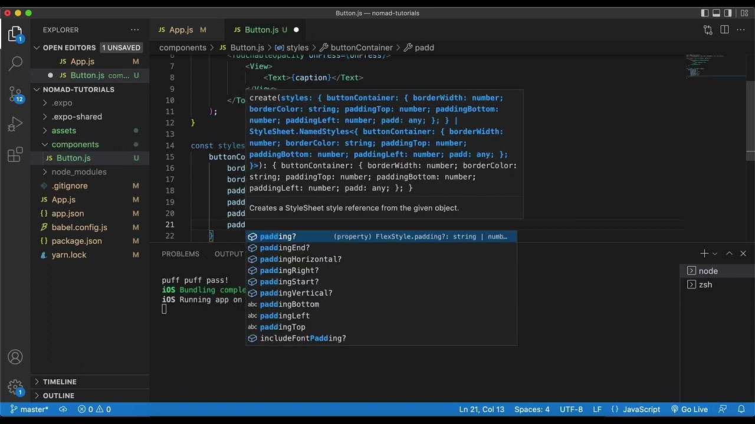Switch to the App.js editor tab
Viewport: 755px width, 424px height.
click(x=180, y=30)
